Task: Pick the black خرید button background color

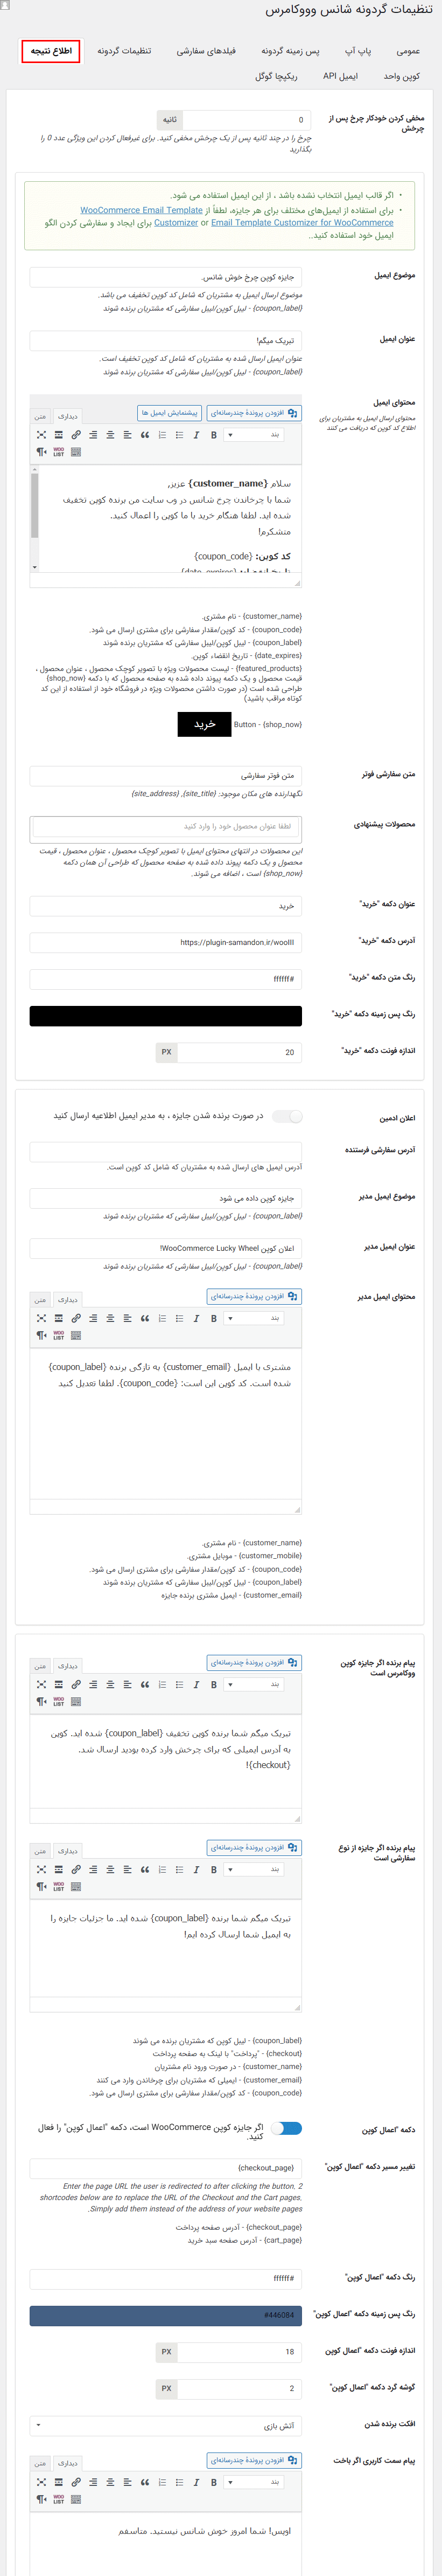Action: point(166,1015)
